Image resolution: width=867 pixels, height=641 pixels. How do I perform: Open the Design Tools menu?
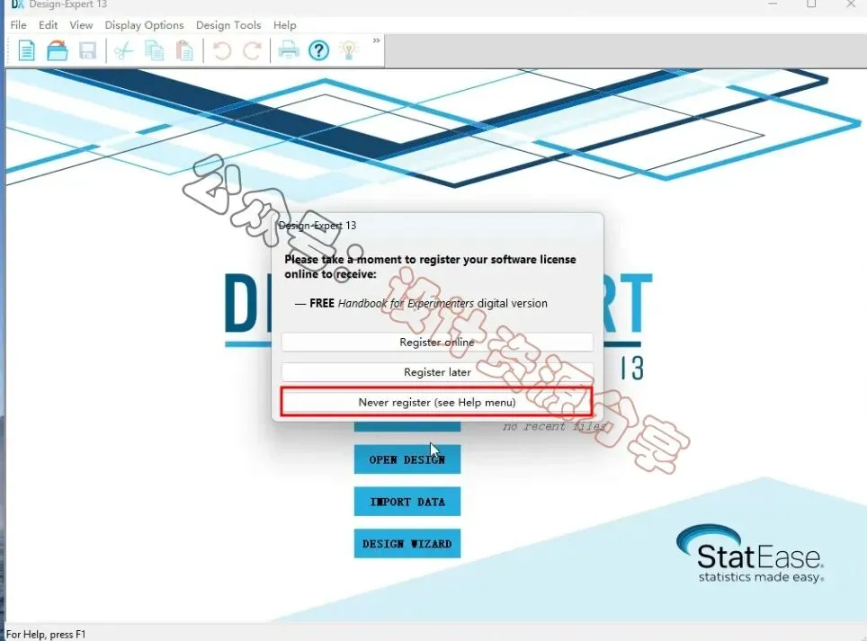pos(228,25)
